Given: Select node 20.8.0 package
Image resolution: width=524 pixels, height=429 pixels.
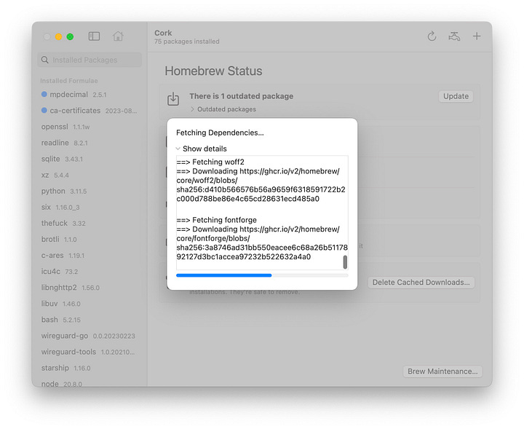Looking at the screenshot, I should click(90, 383).
